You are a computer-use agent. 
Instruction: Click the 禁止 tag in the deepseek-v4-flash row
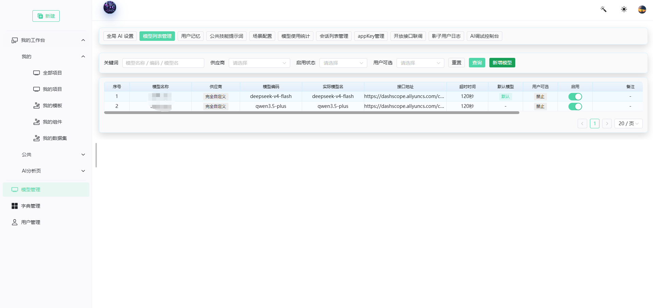pos(540,97)
